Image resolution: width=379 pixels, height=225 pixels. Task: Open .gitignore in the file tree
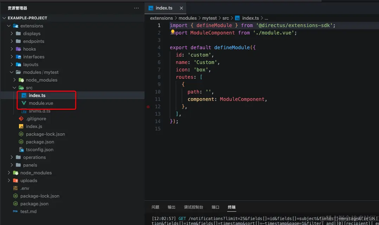point(36,119)
